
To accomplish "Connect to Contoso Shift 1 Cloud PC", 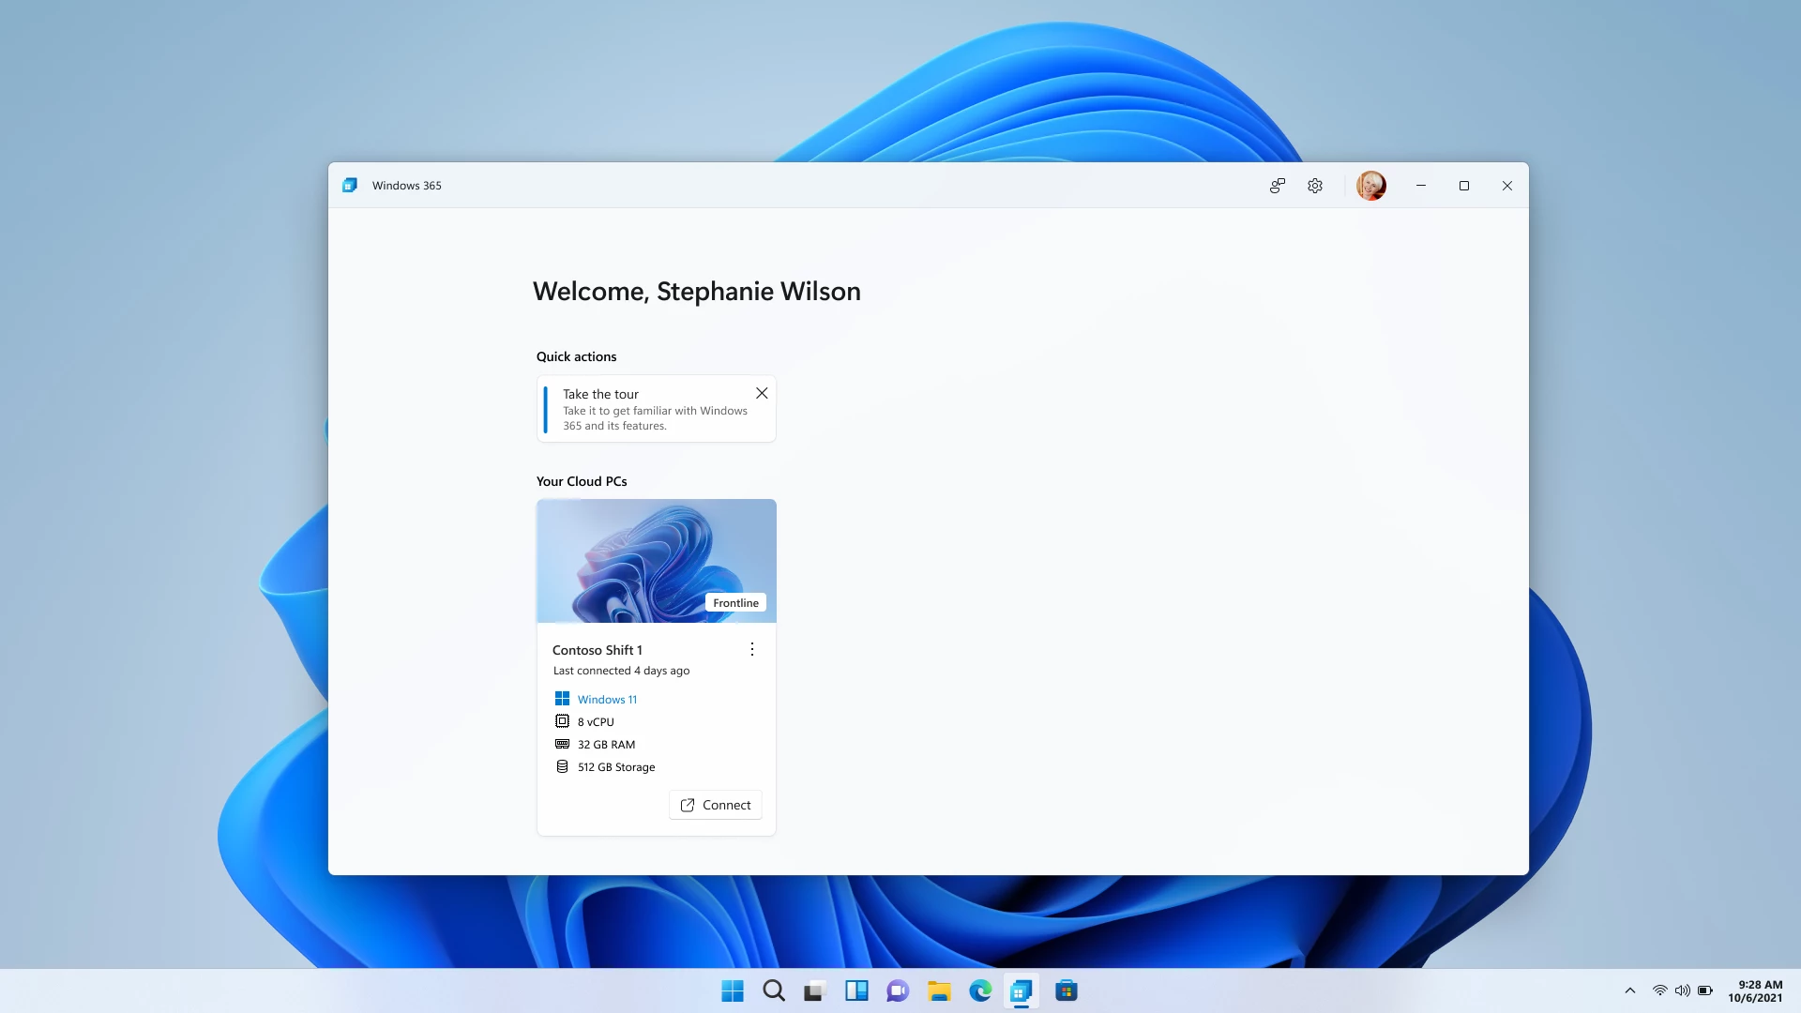I will point(715,805).
